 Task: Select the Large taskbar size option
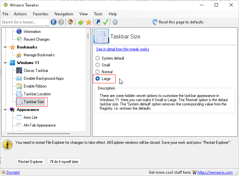[x=97, y=79]
